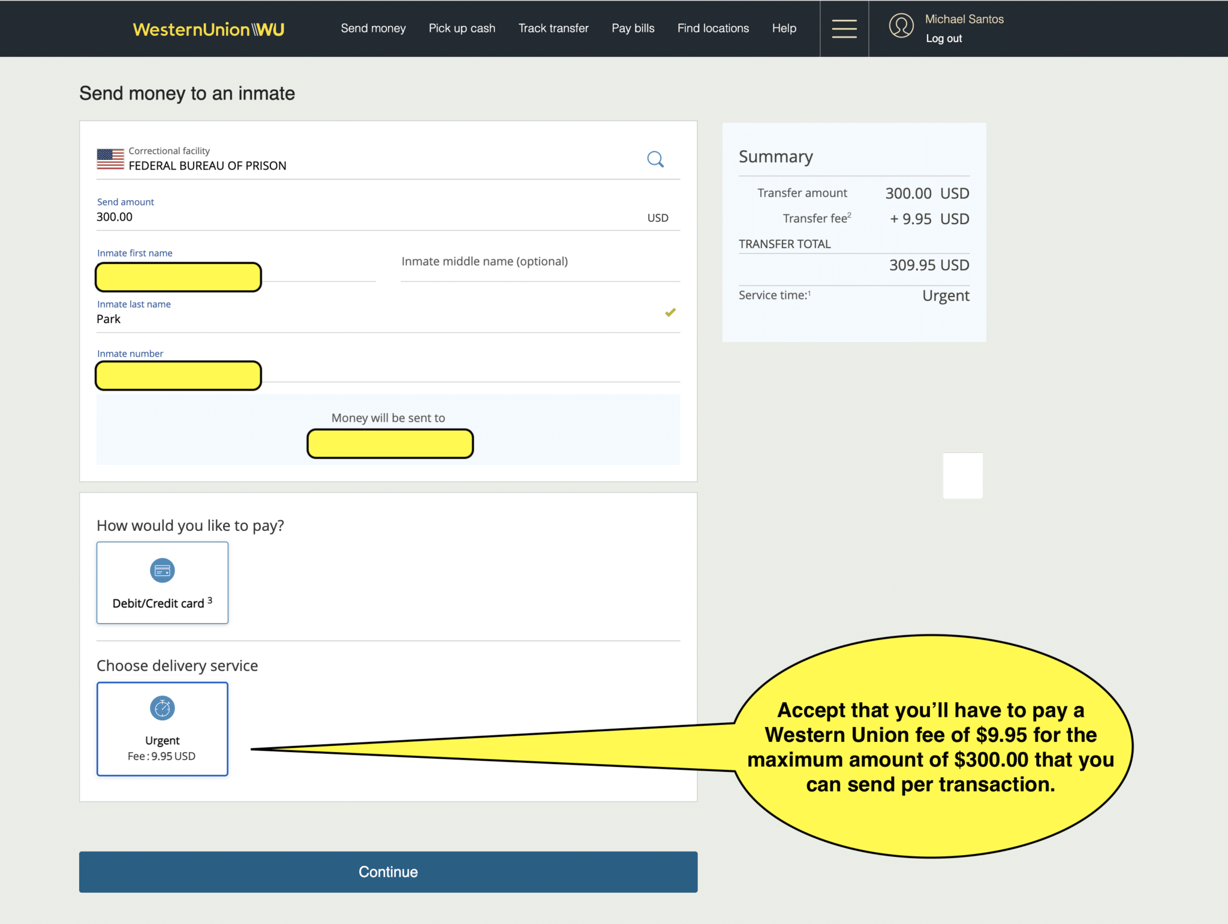Click Transfer fee + 9.95 USD value

tap(929, 219)
